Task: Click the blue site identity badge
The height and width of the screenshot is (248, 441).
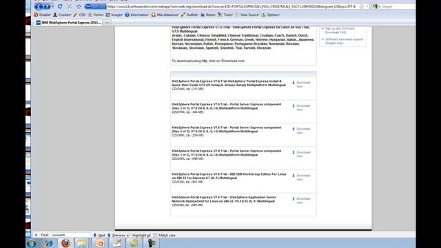Action: coord(95,6)
